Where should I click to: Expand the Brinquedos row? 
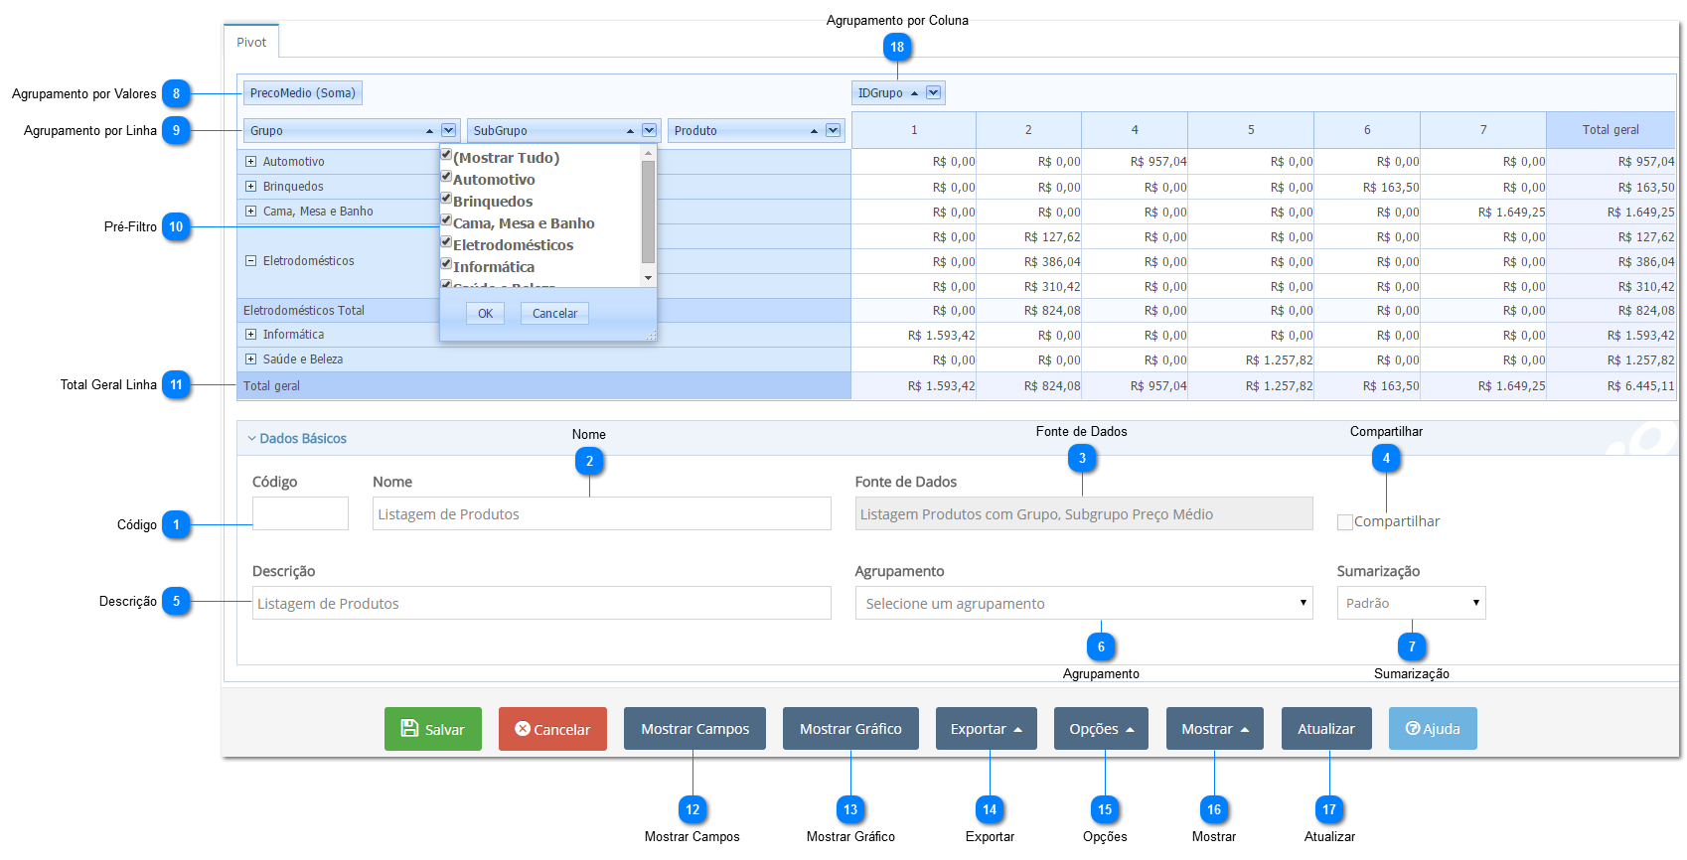tap(250, 186)
